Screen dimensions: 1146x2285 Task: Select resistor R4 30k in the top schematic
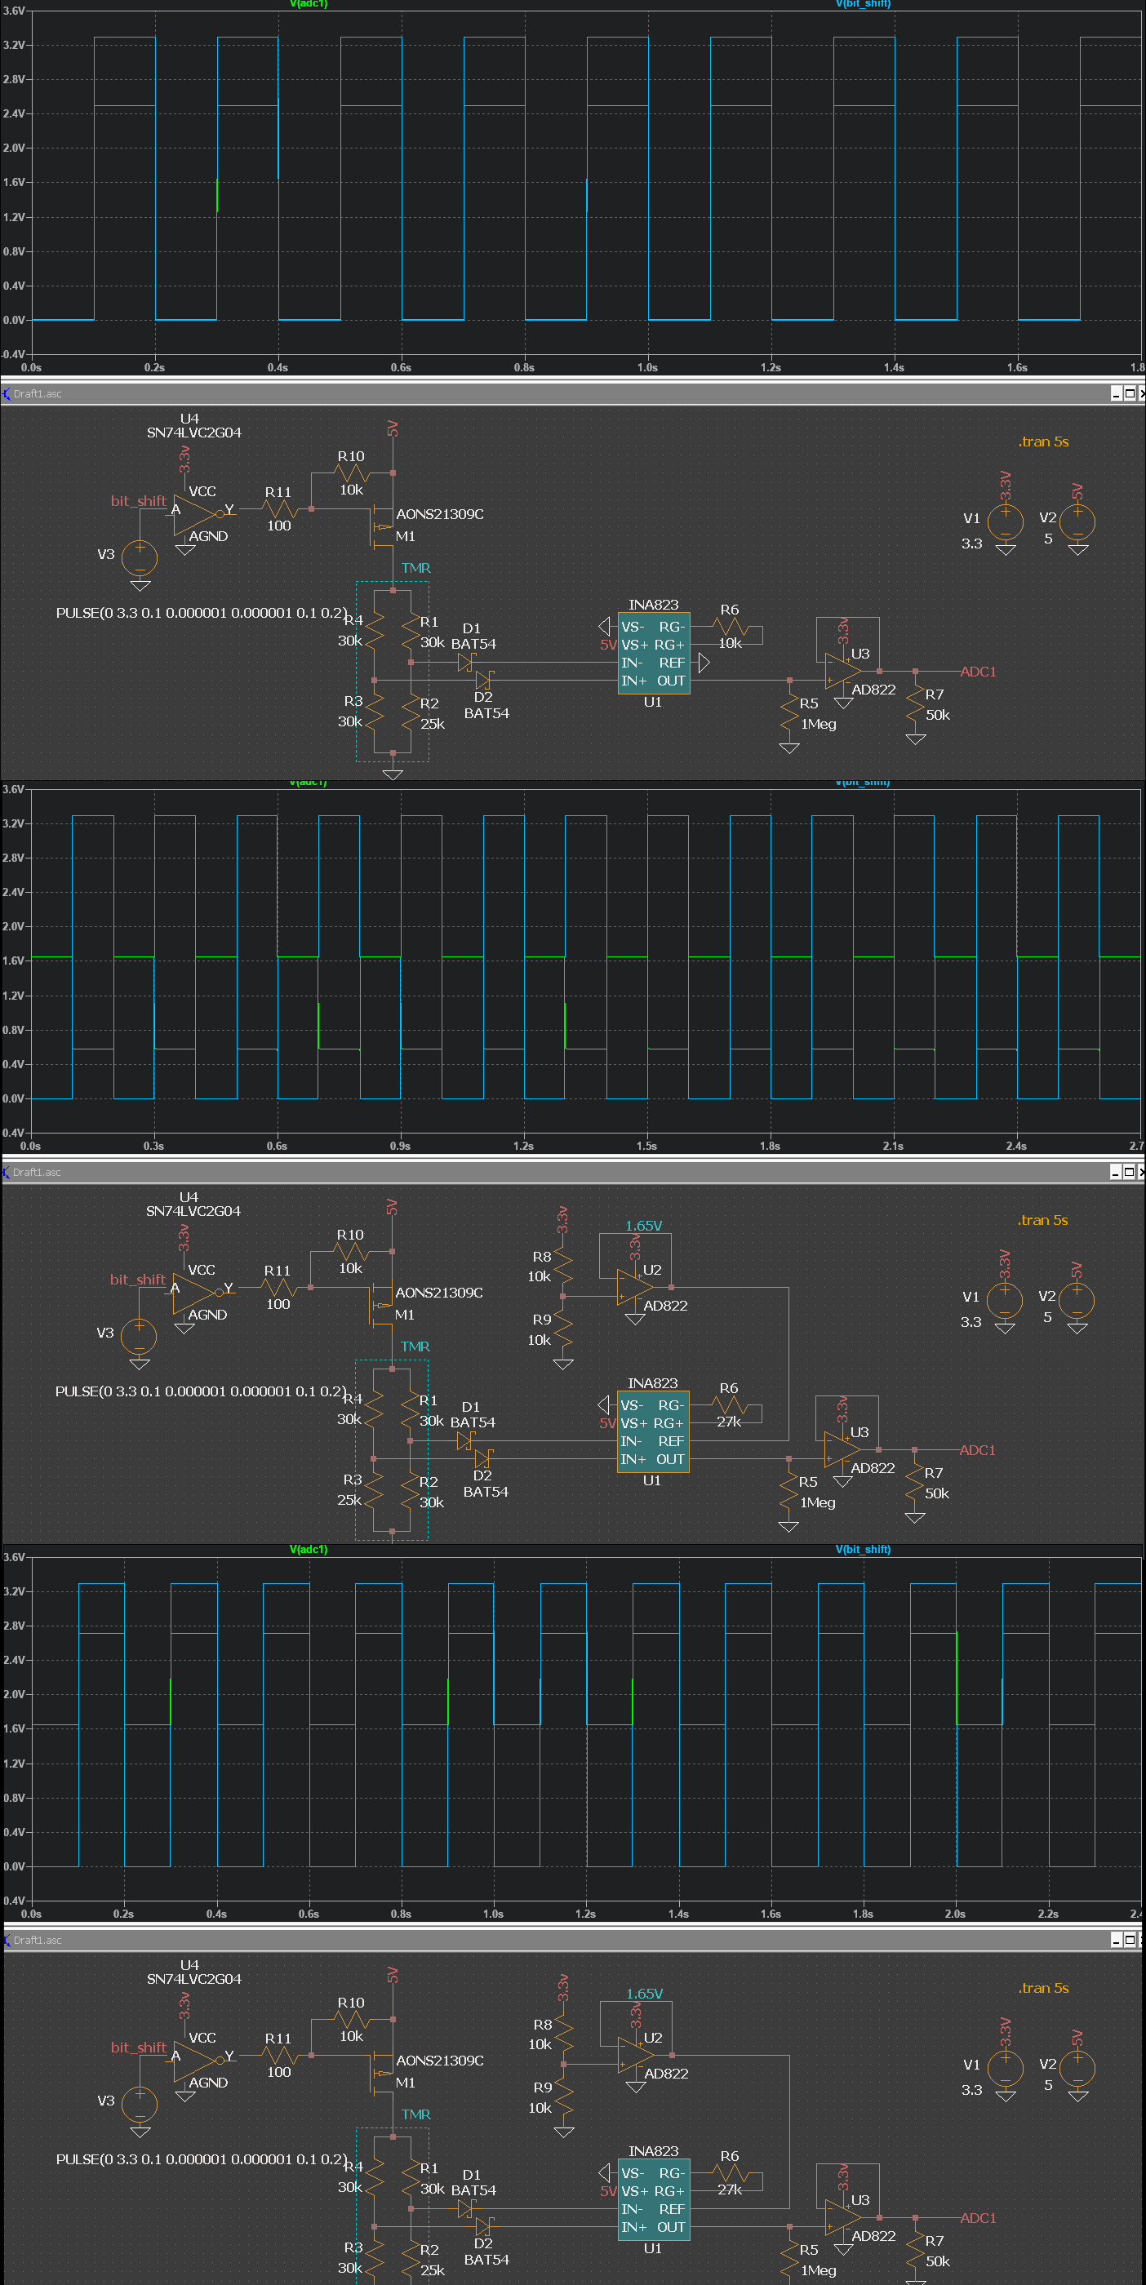[x=375, y=631]
